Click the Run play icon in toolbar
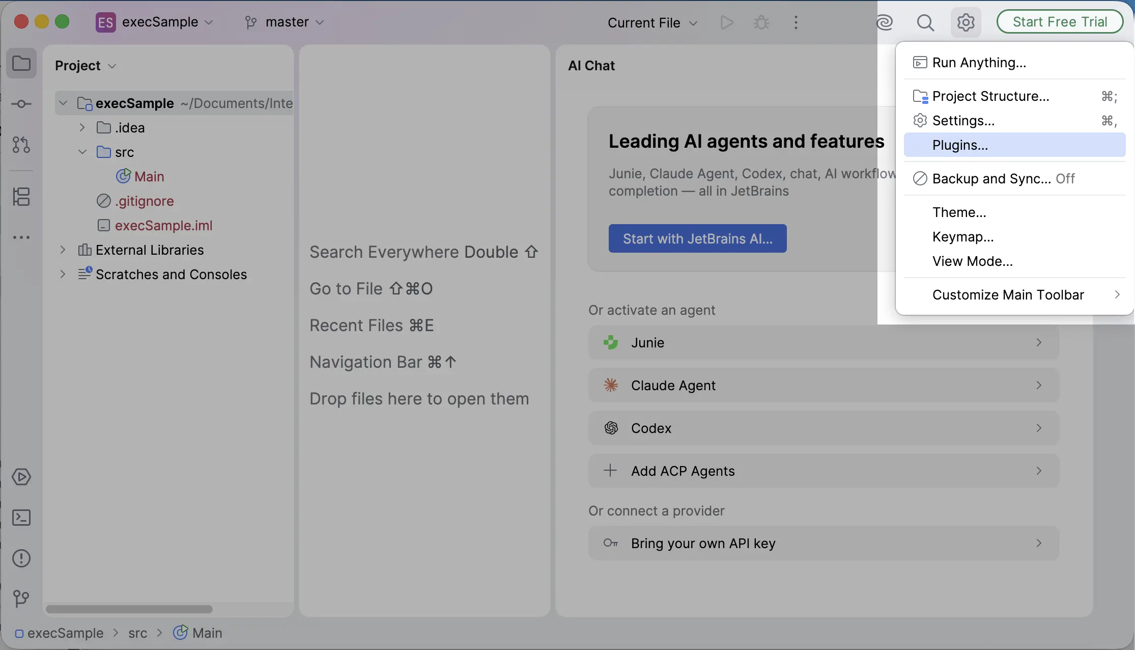 [727, 22]
